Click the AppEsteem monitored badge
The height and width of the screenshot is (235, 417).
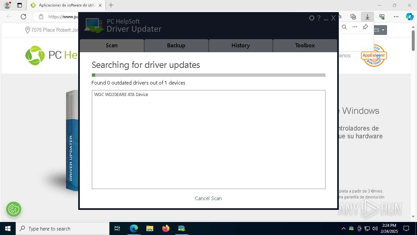tap(374, 55)
